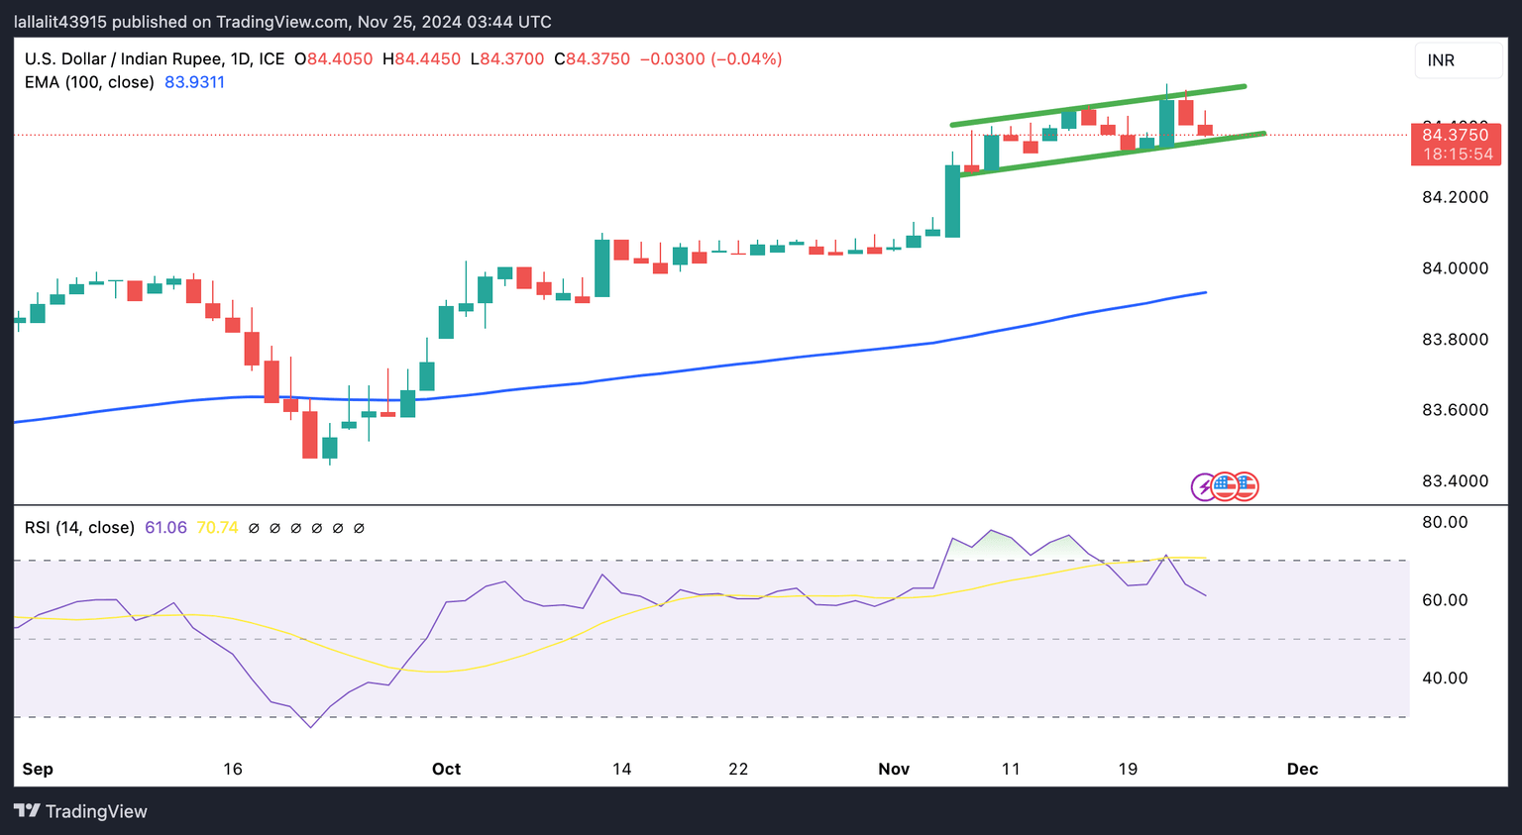Click the EMA (100, close) indicator legend
The image size is (1522, 835).
89,82
